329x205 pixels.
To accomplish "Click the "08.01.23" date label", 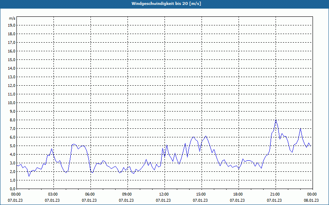I will (x=311, y=200).
